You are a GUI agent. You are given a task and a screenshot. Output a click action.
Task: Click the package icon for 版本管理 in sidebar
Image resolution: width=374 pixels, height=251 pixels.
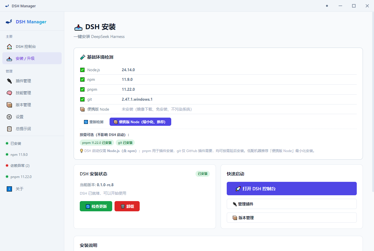click(x=9, y=105)
